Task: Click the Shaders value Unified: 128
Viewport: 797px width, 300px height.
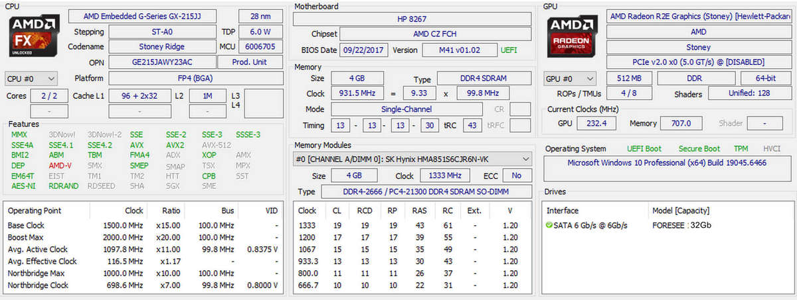Action: [749, 93]
